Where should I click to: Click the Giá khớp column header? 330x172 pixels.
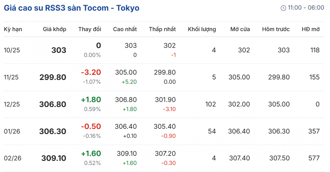[x=54, y=29]
